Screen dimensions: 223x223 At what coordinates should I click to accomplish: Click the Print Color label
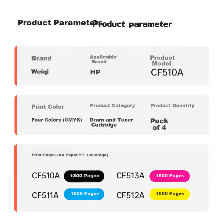point(48,107)
